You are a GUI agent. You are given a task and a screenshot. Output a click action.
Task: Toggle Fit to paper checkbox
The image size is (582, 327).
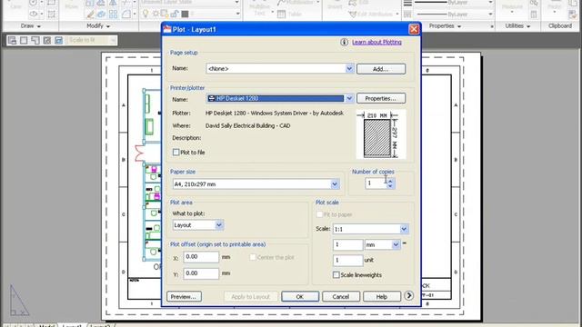click(x=319, y=214)
